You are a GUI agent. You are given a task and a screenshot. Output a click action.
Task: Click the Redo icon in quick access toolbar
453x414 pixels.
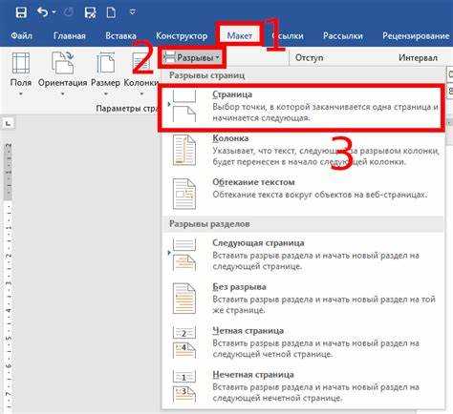point(69,12)
